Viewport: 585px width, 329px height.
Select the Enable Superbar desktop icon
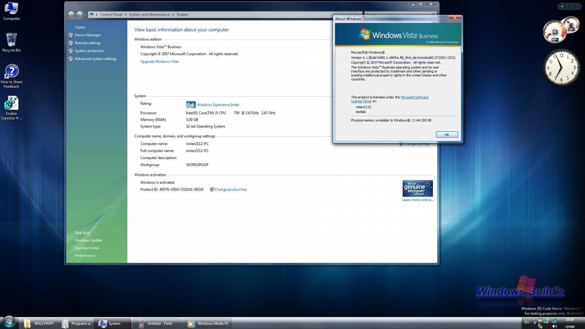coord(11,108)
